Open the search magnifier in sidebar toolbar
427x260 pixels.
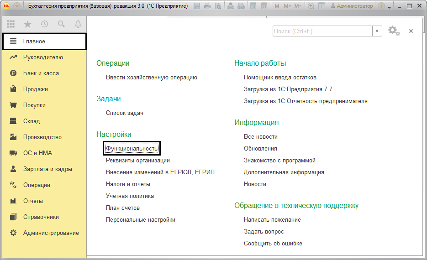[61, 24]
